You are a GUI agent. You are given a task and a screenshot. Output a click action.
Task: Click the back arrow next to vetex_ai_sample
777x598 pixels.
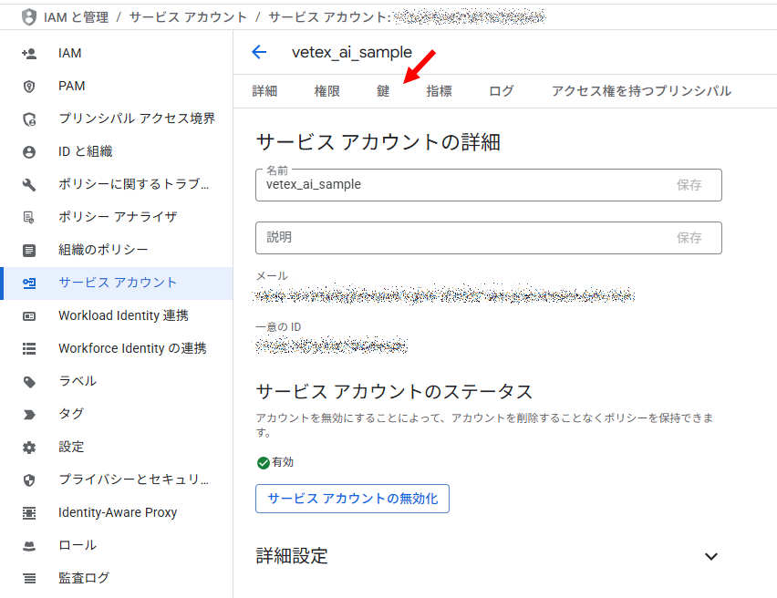click(259, 53)
